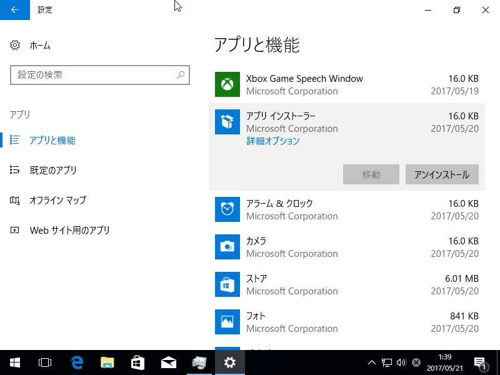This screenshot has width=500, height=375.
Task: Click the 6.01 MB size value
Action: (x=462, y=278)
